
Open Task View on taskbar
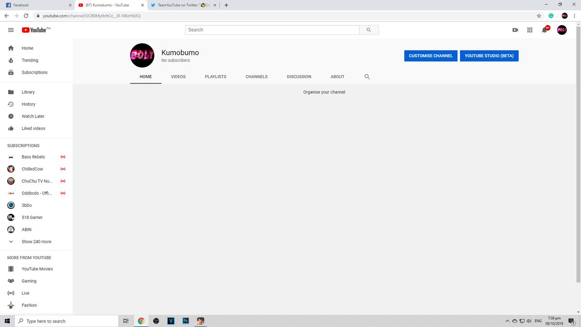point(125,321)
